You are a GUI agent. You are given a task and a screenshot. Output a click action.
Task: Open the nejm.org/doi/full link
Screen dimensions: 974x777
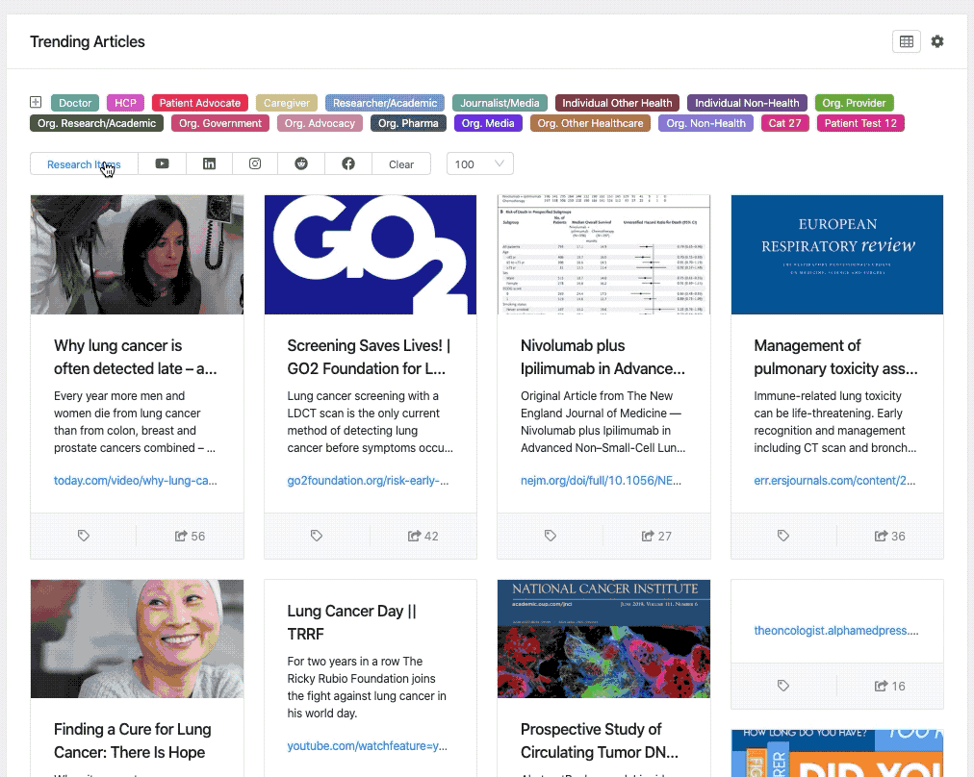pos(601,481)
